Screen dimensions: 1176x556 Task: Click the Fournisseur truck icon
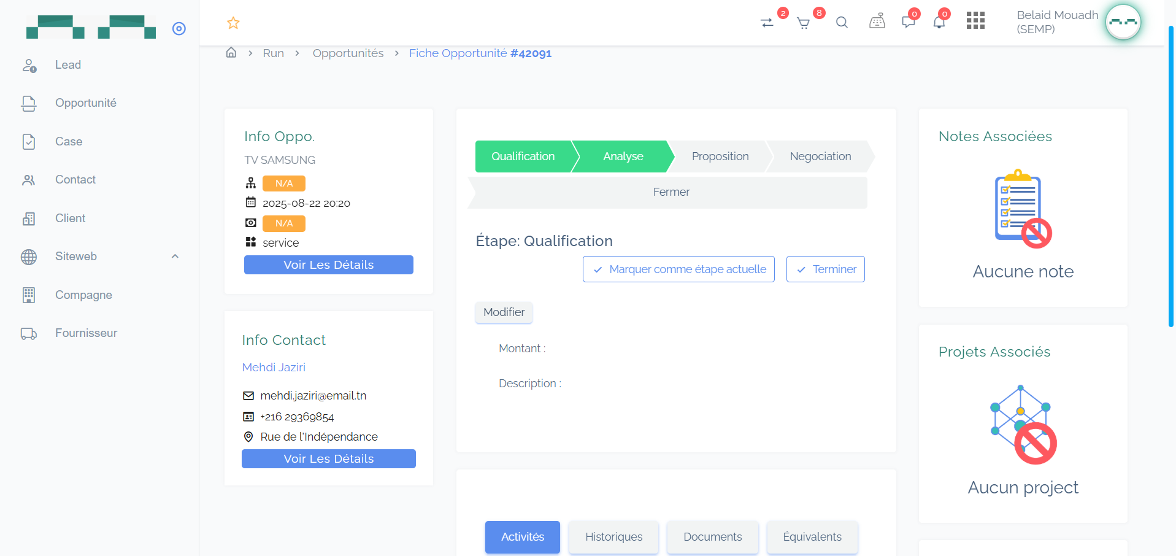(x=29, y=333)
